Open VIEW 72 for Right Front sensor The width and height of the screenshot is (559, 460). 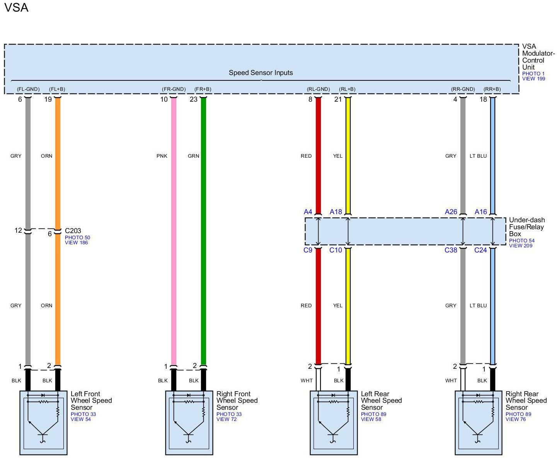[x=226, y=419]
